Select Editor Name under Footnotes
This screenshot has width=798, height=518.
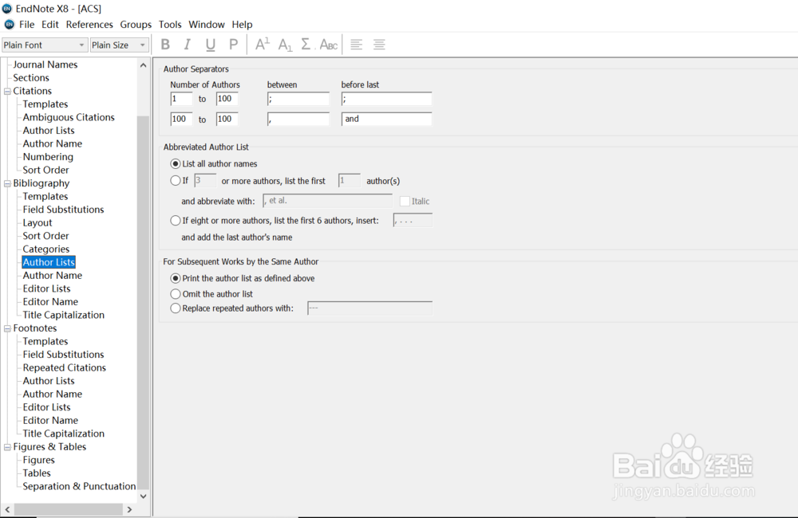click(x=50, y=421)
